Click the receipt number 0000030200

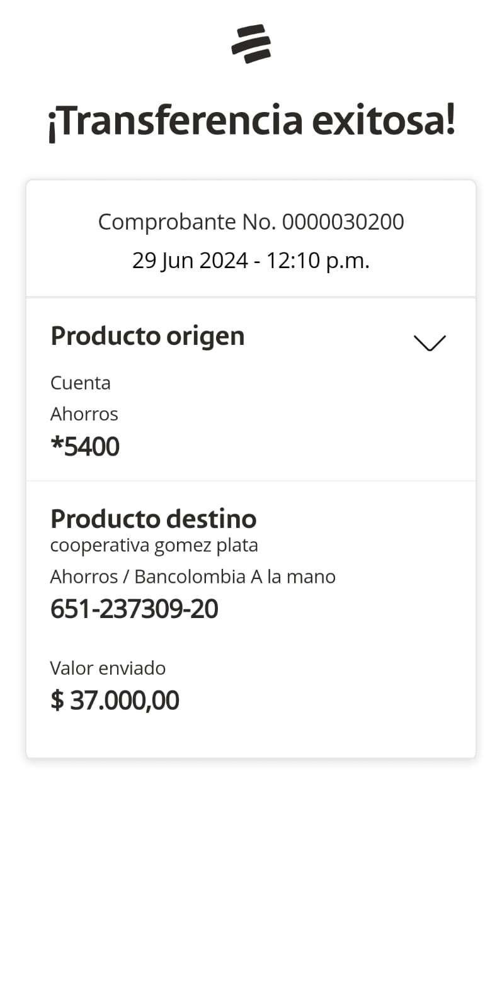point(343,222)
